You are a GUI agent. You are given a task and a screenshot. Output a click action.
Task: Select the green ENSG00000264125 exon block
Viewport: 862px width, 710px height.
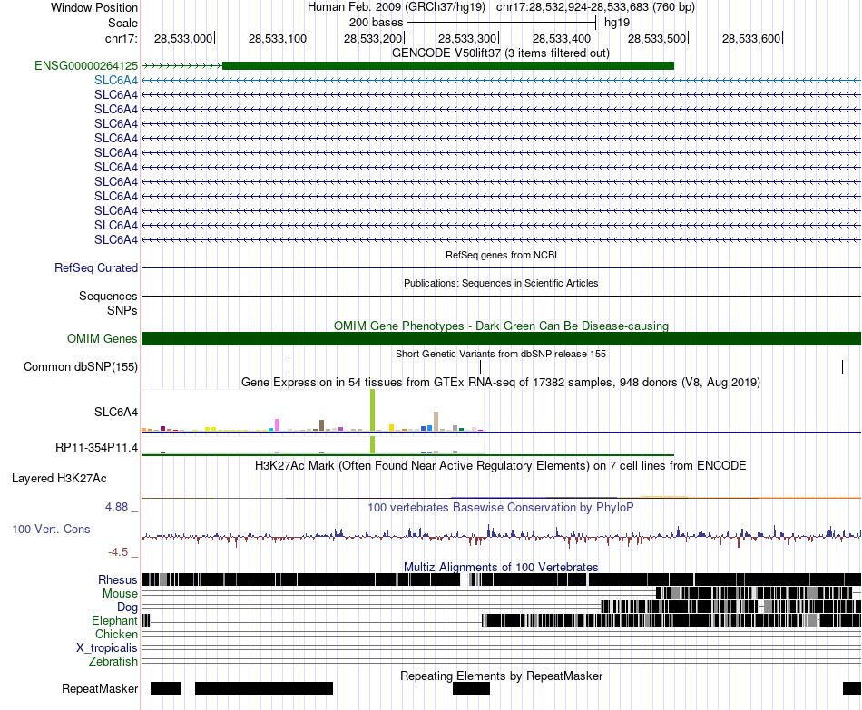tap(448, 66)
